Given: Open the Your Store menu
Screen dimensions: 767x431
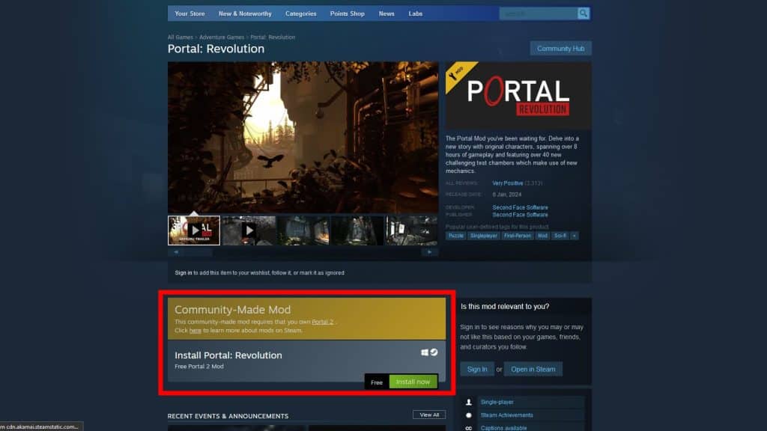Looking at the screenshot, I should click(190, 13).
